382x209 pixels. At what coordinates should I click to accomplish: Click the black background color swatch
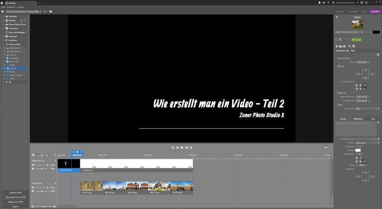[376, 32]
